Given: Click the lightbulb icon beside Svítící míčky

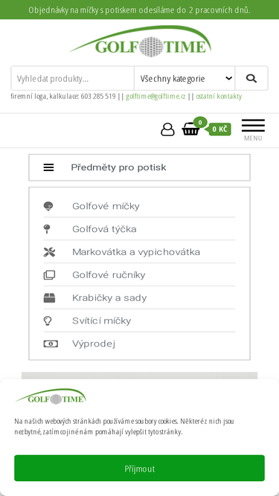Looking at the screenshot, I should (x=48, y=321).
